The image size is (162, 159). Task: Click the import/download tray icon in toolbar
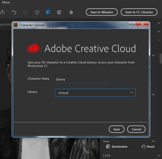click(2, 12)
